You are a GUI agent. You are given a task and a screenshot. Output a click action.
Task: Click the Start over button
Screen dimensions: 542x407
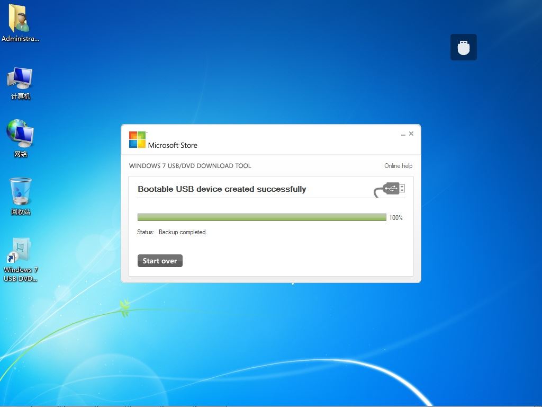coord(160,261)
